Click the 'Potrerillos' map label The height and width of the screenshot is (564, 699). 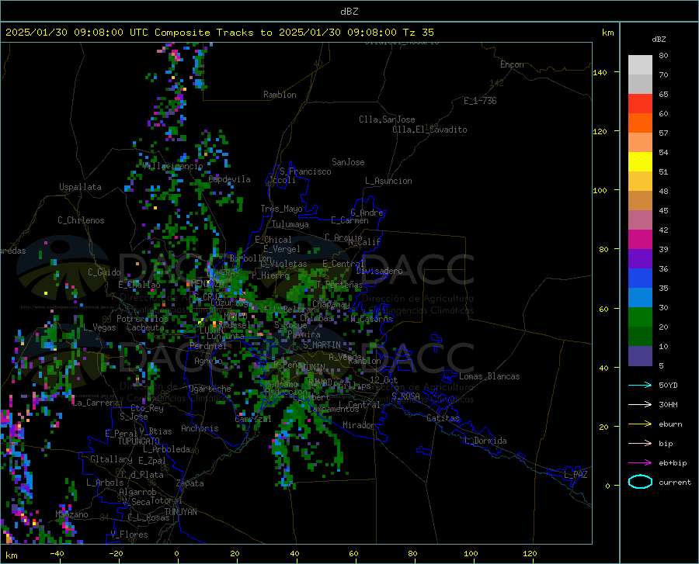[x=142, y=319]
